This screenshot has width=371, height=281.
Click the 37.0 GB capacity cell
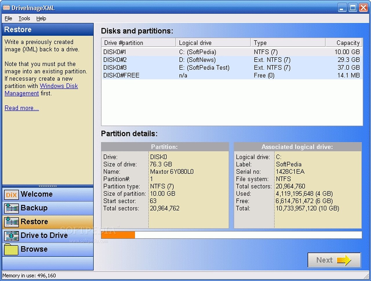[349, 68]
